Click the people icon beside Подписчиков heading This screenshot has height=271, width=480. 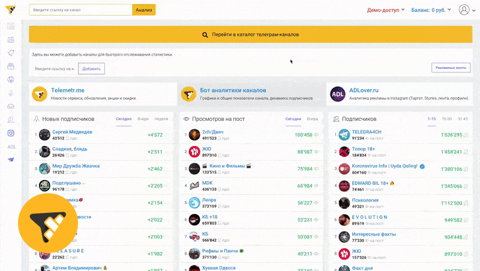(336, 118)
